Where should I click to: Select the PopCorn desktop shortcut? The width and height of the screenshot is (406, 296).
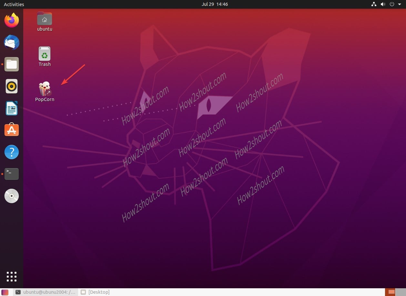pos(45,89)
